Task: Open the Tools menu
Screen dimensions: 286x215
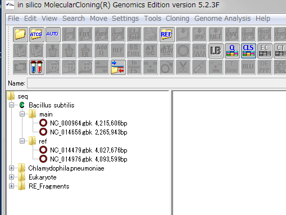Action: click(x=152, y=19)
